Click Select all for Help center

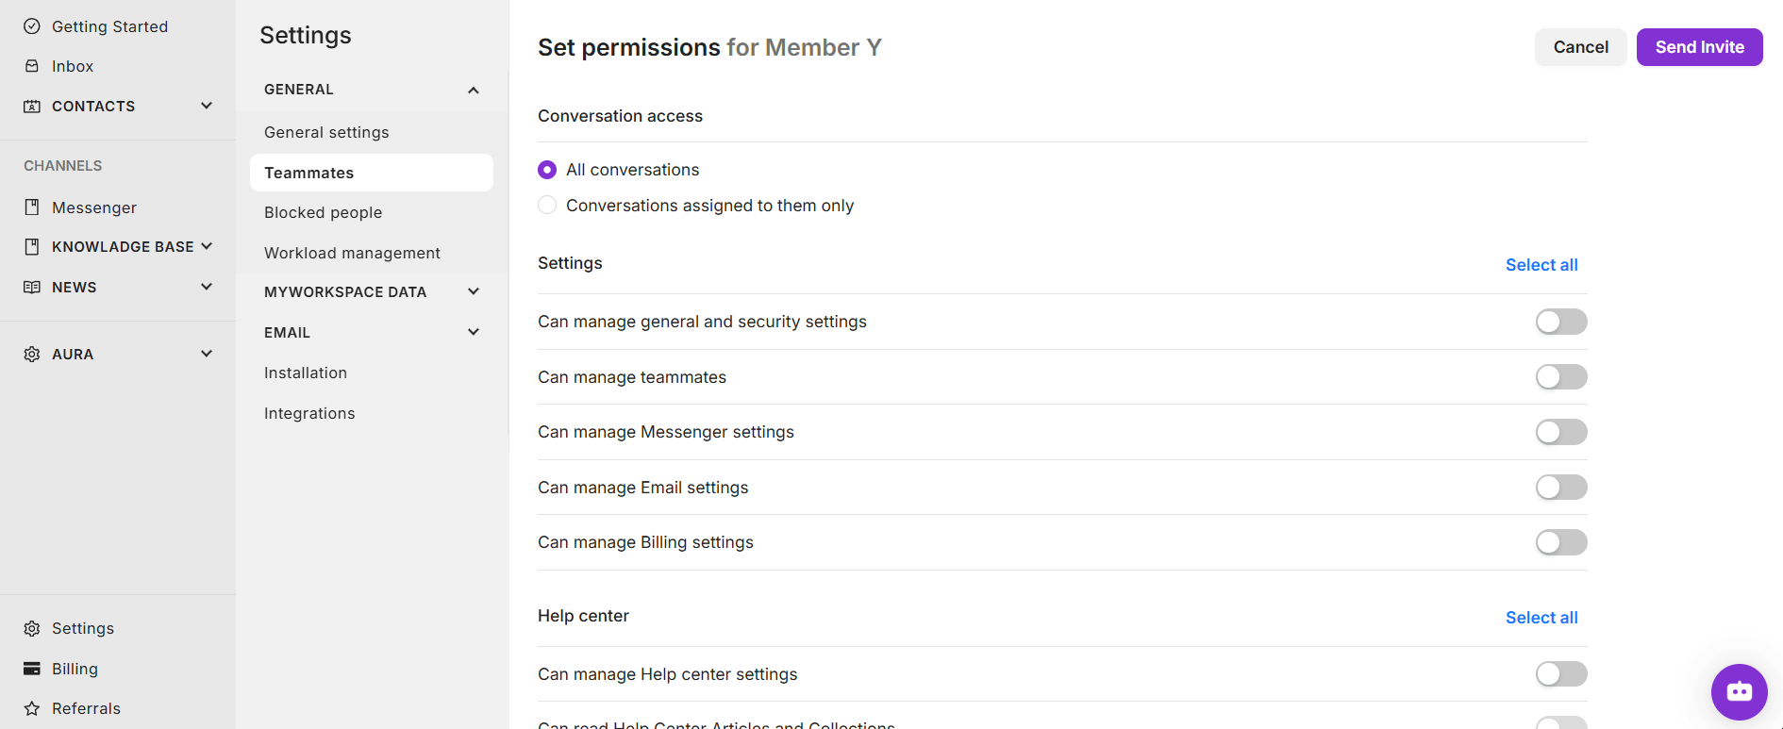coord(1541,618)
